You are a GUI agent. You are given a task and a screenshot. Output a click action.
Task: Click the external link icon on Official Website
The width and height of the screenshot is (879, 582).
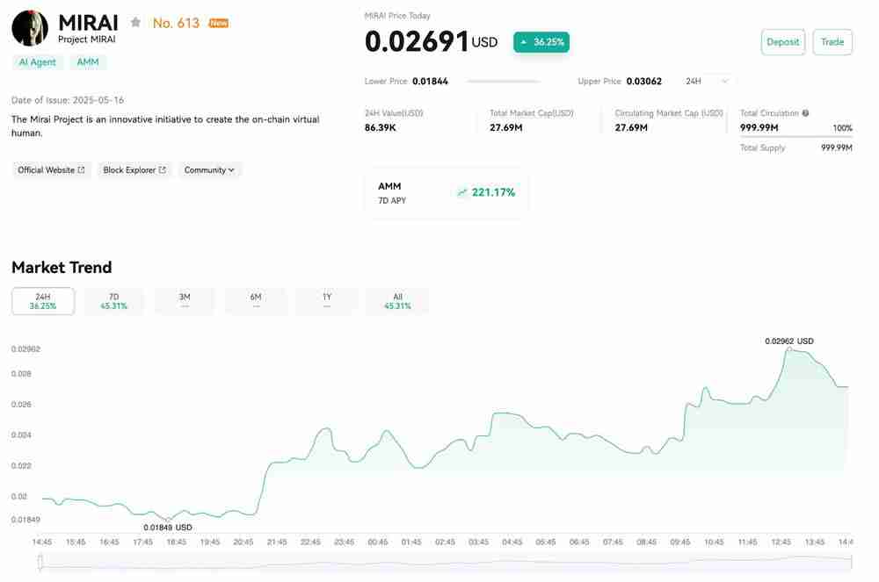(82, 170)
